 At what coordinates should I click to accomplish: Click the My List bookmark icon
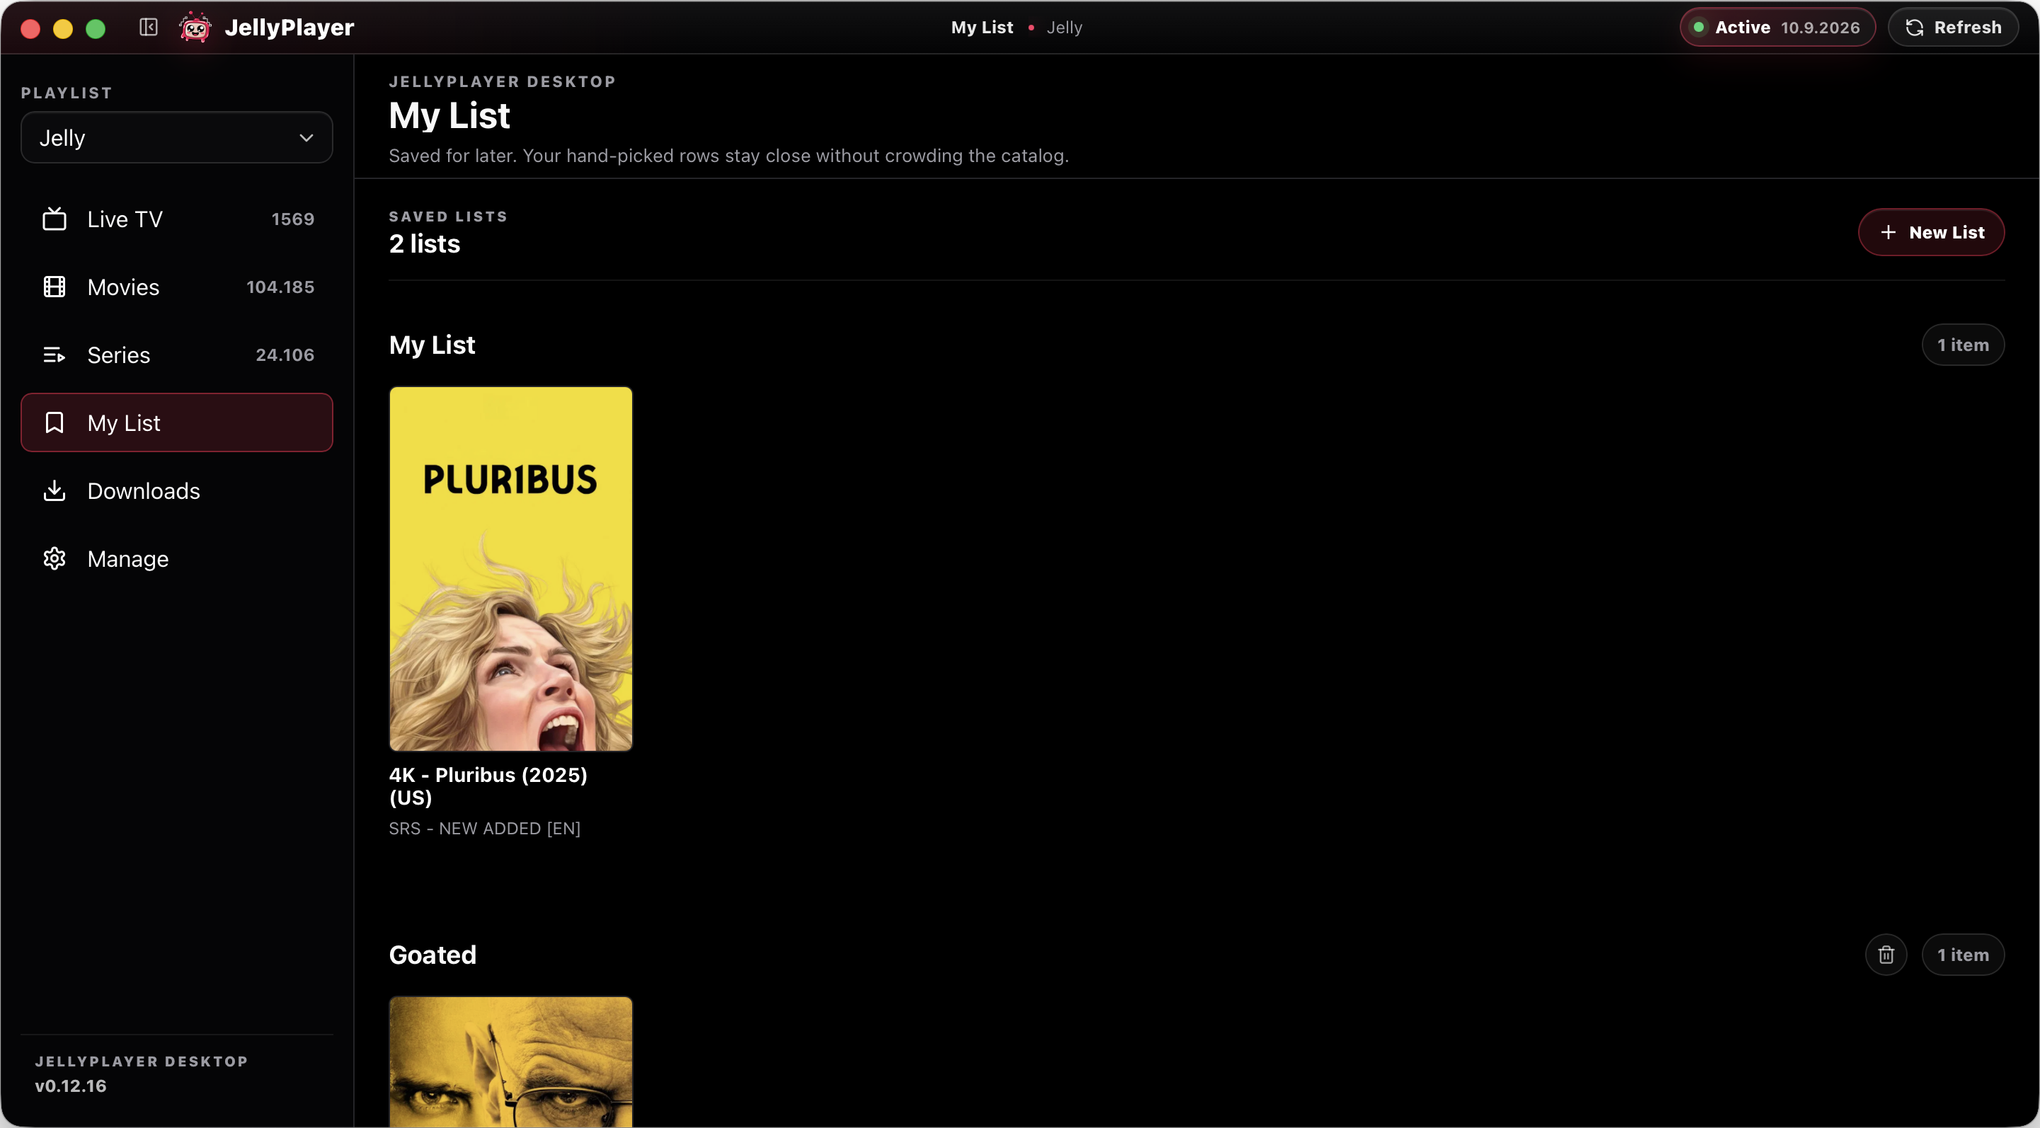(55, 422)
